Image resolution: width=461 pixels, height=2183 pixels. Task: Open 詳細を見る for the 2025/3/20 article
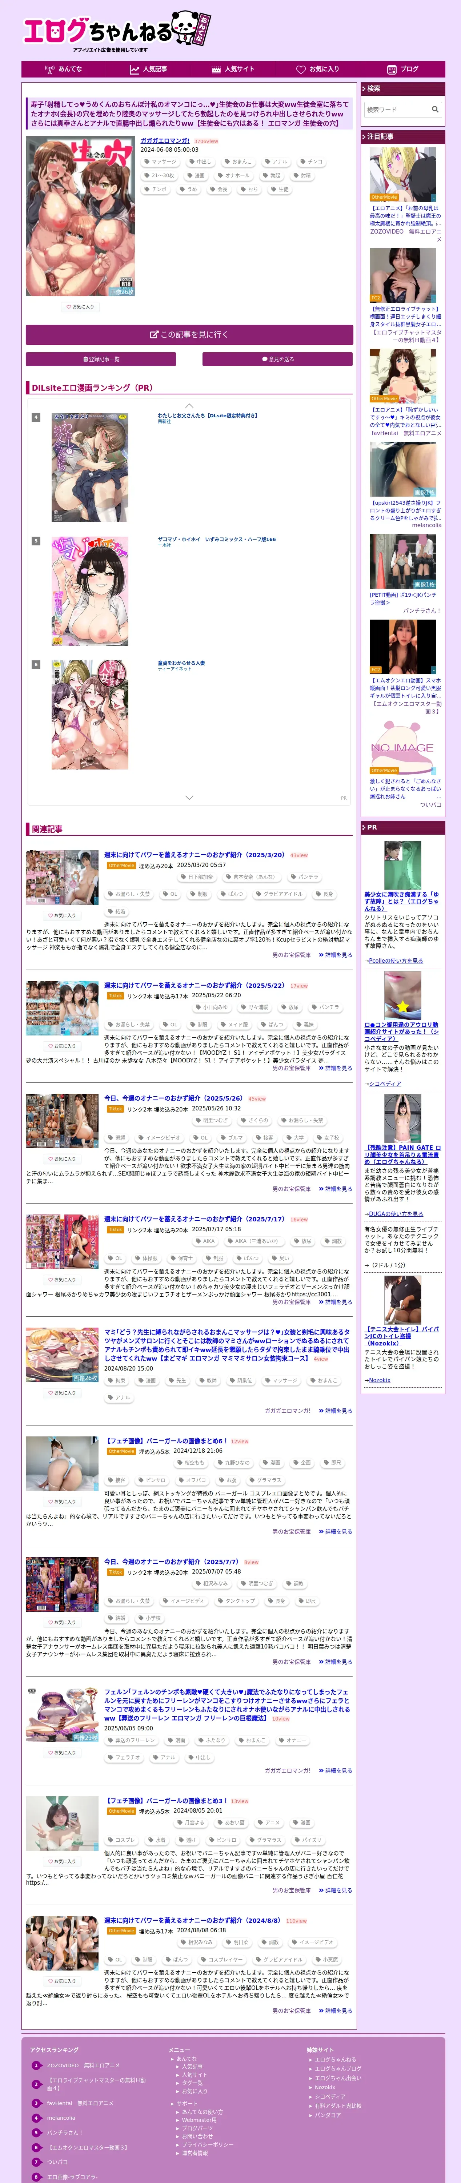336,955
